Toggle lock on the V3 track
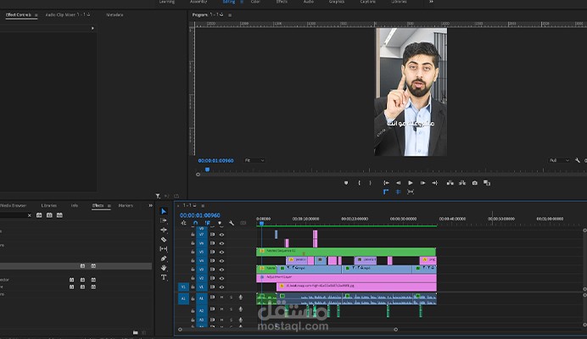 pos(193,270)
